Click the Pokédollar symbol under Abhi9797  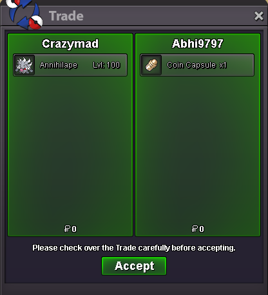[195, 229]
